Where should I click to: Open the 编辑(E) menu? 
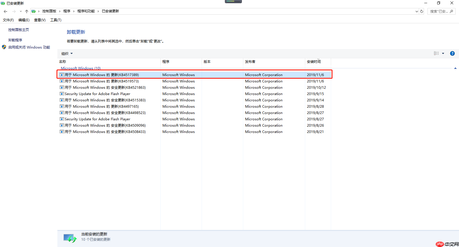click(24, 20)
